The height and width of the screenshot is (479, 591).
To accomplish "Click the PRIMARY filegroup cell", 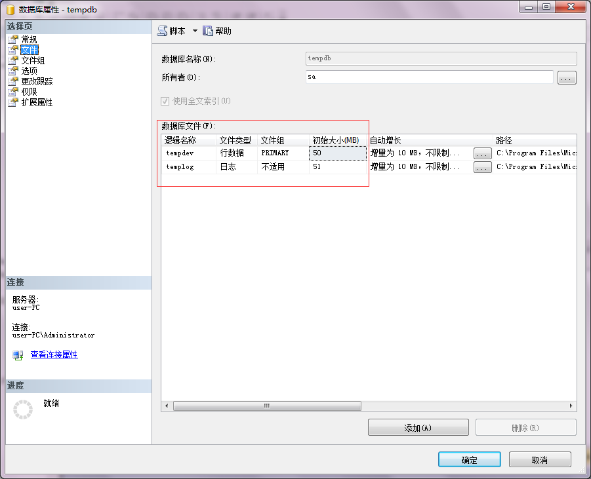I will point(283,153).
